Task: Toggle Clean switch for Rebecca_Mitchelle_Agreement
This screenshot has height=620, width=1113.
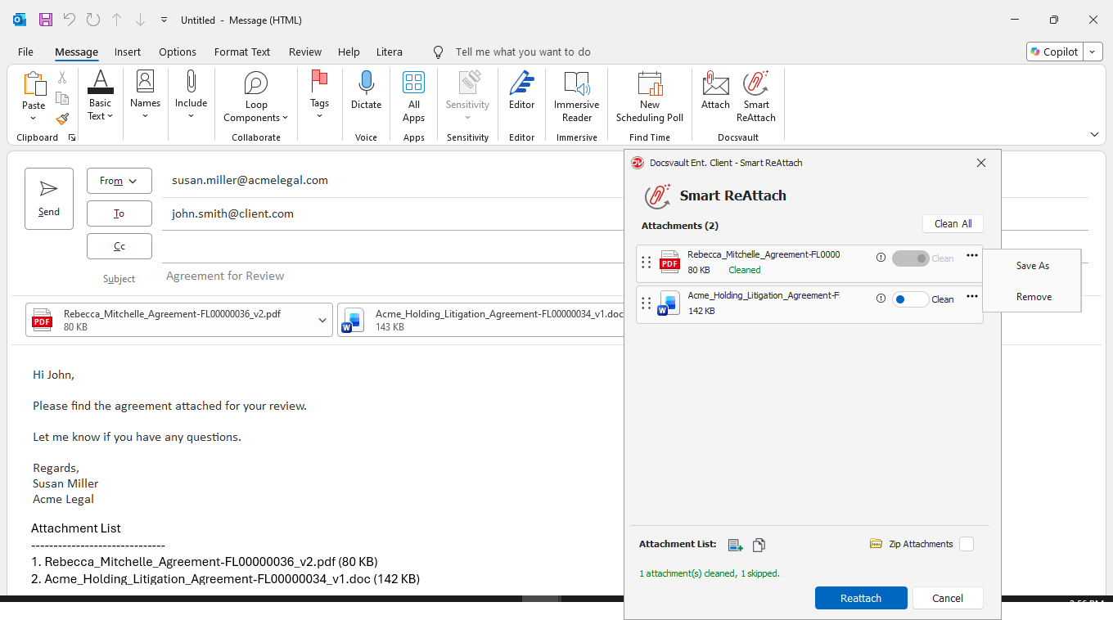Action: pyautogui.click(x=910, y=258)
